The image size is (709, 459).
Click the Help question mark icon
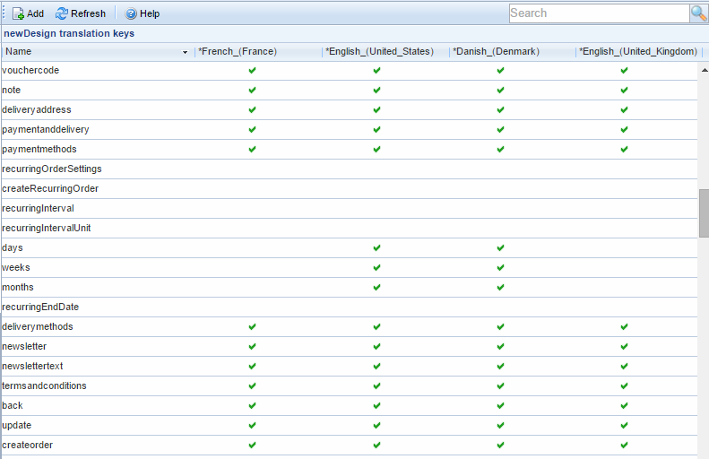tap(131, 13)
